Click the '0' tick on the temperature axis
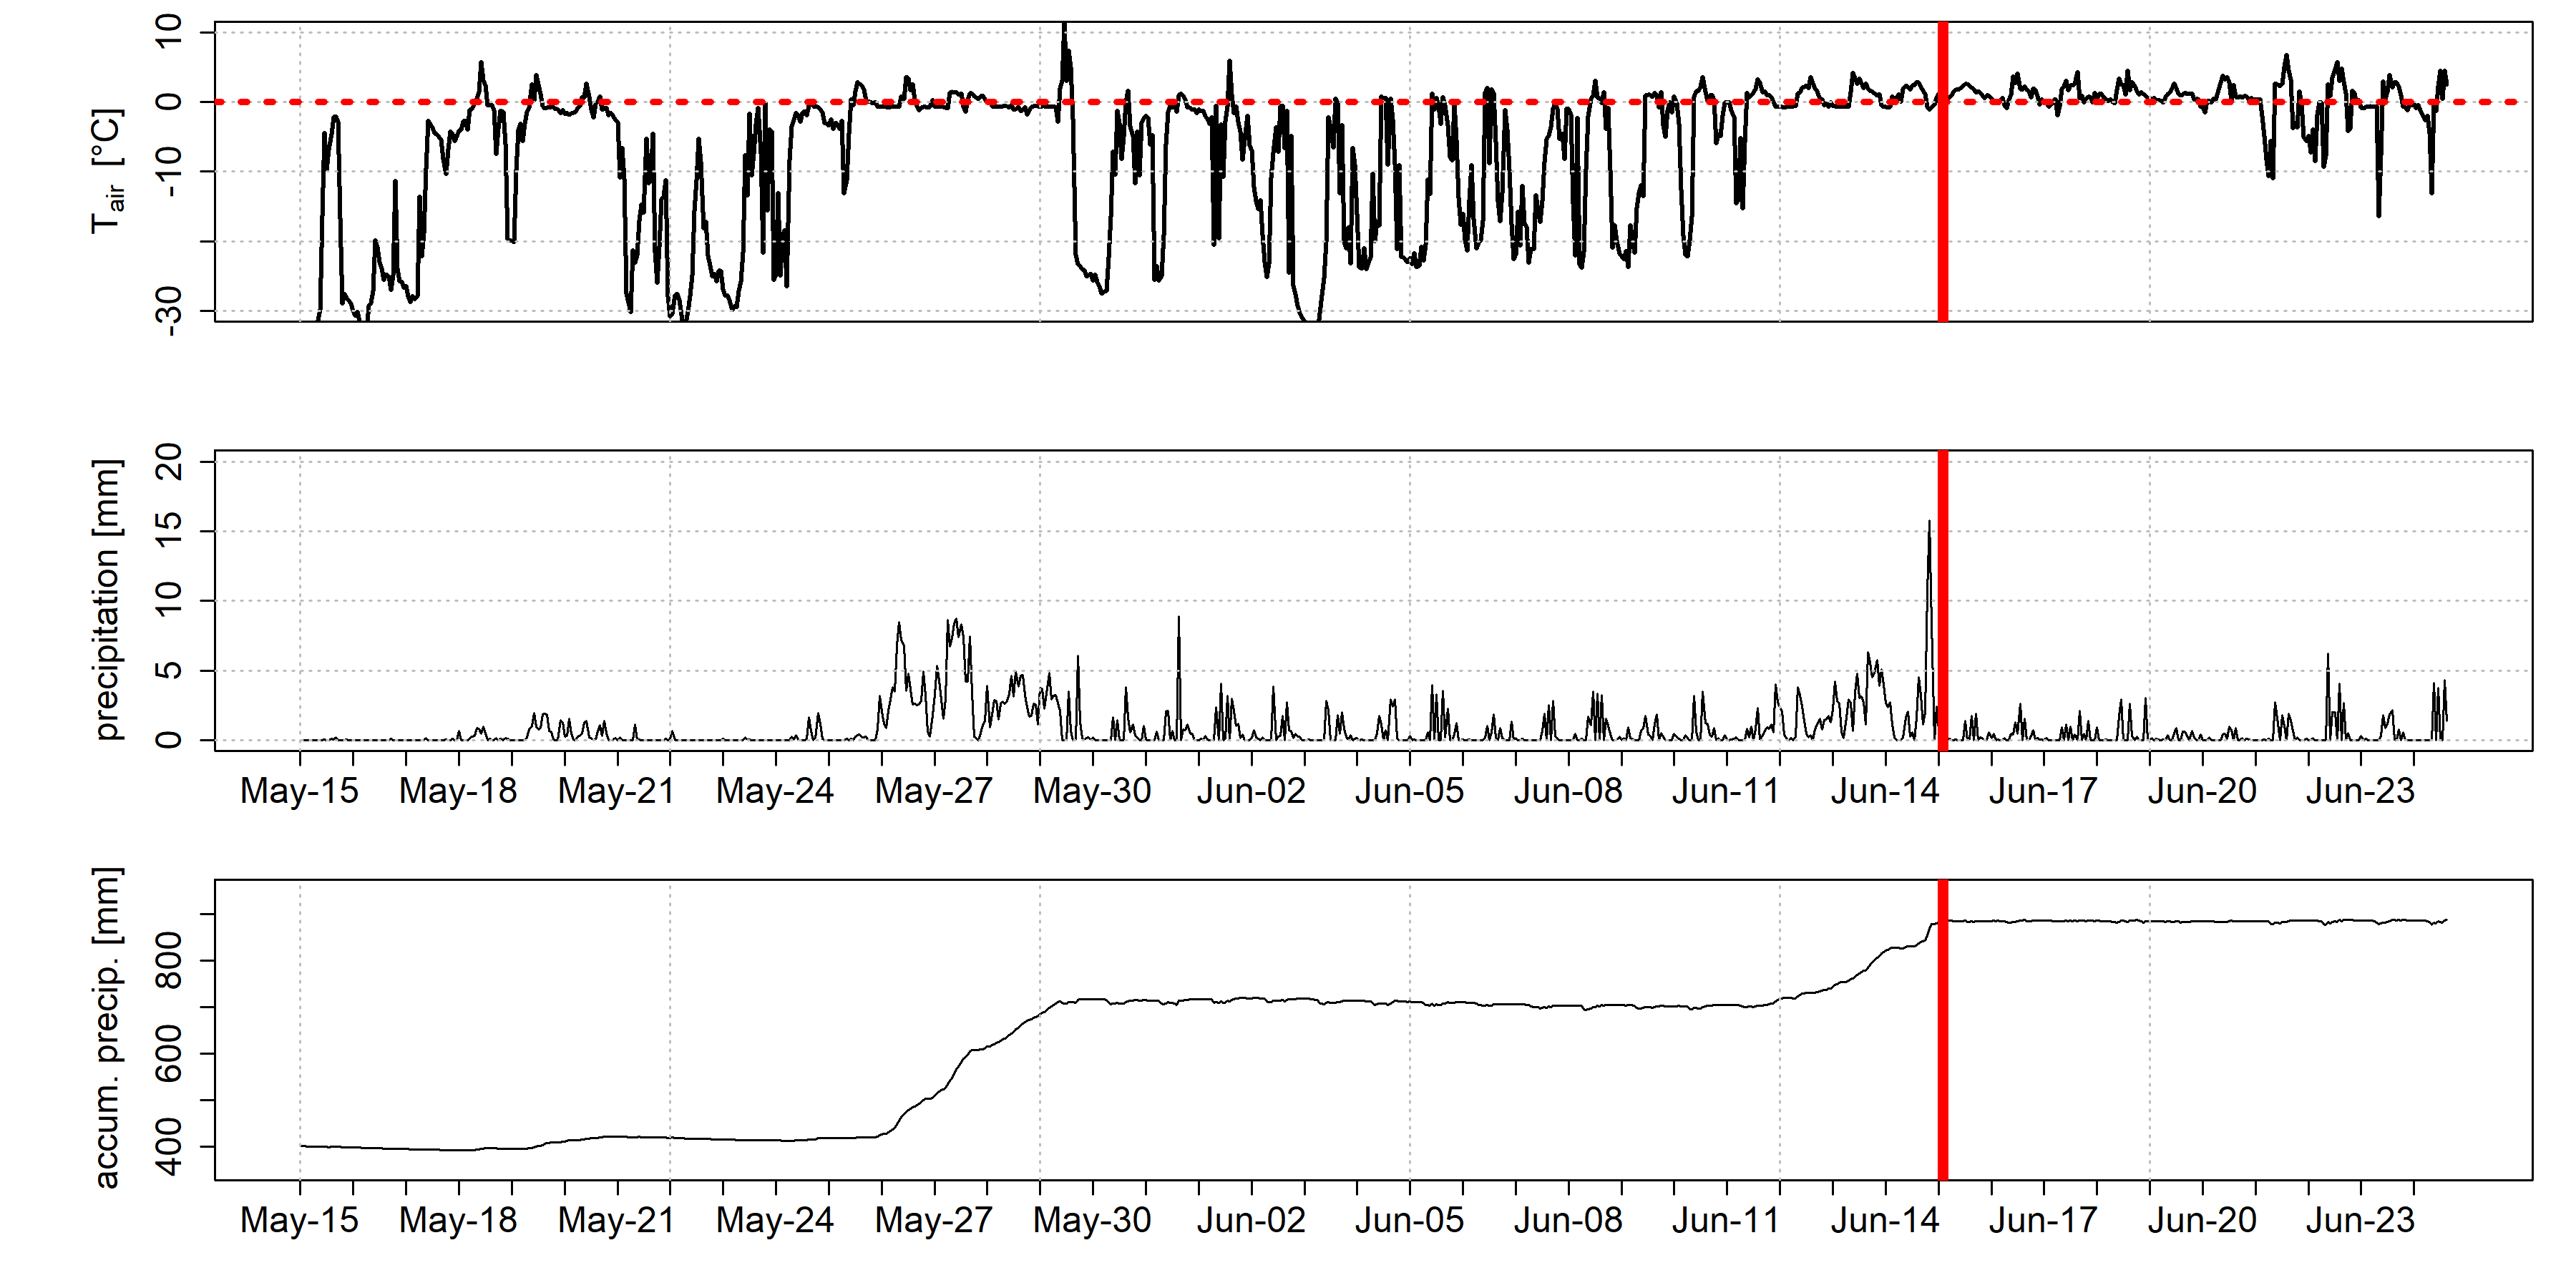 (x=168, y=102)
